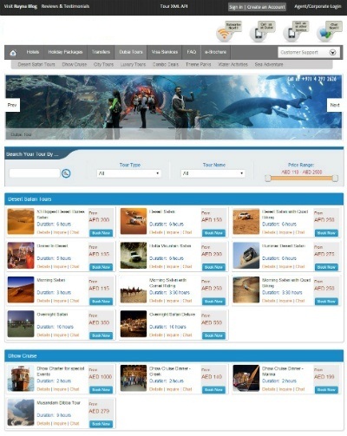The width and height of the screenshot is (347, 436).
Task: Click the search magnifier icon beside the tour search box
Action: point(66,173)
